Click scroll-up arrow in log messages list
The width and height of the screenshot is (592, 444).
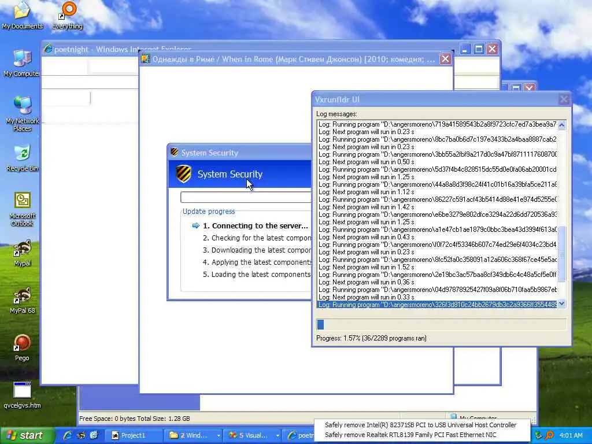coord(562,125)
